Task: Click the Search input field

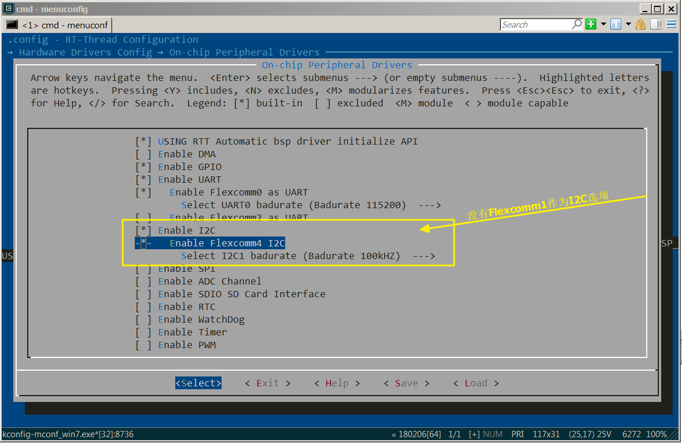Action: click(535, 24)
